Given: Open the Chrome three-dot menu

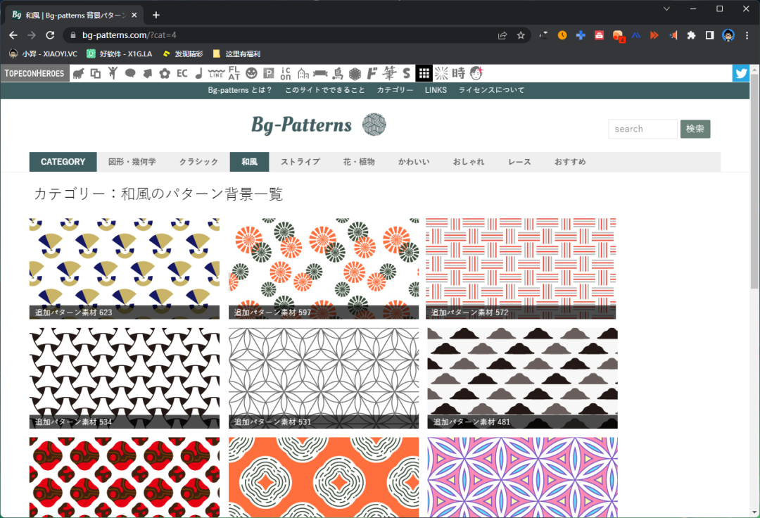Looking at the screenshot, I should tap(747, 35).
